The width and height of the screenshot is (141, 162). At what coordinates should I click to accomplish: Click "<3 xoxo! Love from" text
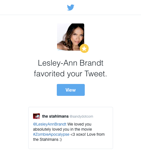pos(88,134)
